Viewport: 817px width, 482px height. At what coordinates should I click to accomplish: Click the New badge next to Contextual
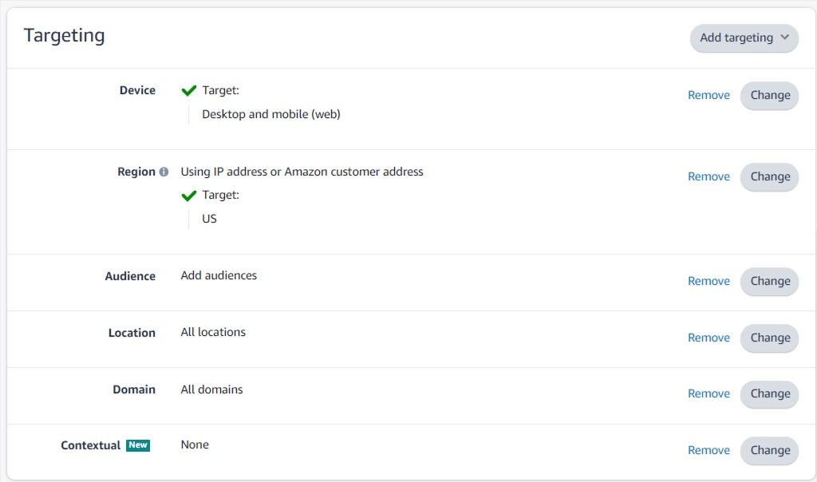[138, 445]
